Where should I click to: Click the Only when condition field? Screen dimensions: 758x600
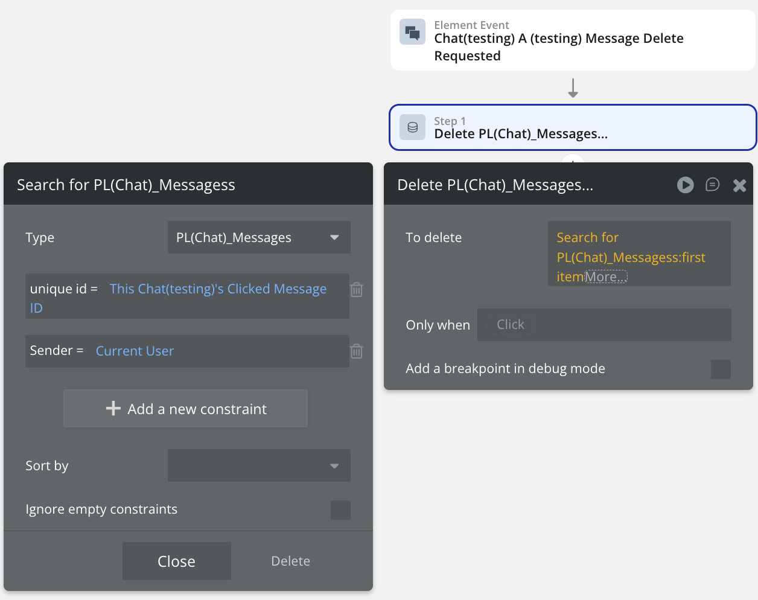(x=604, y=325)
